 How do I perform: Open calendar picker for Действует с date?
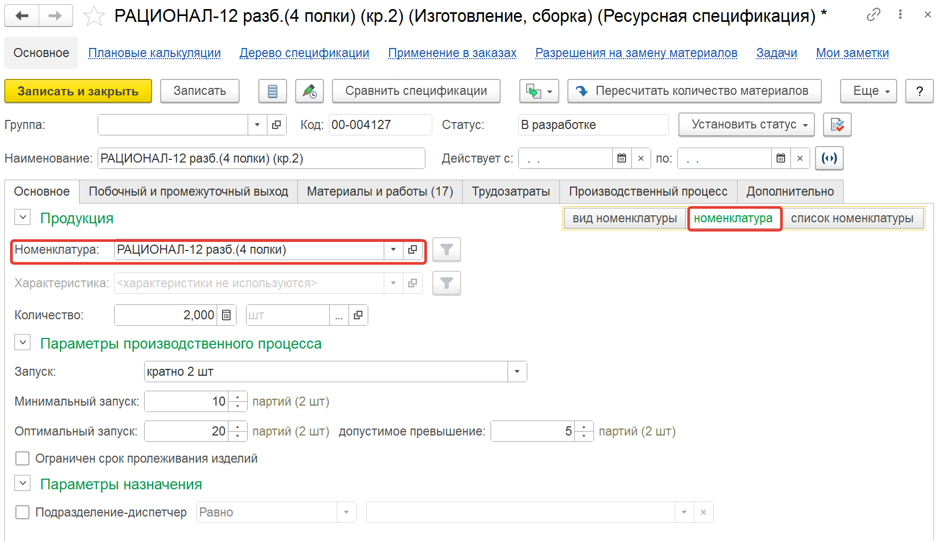(x=621, y=158)
